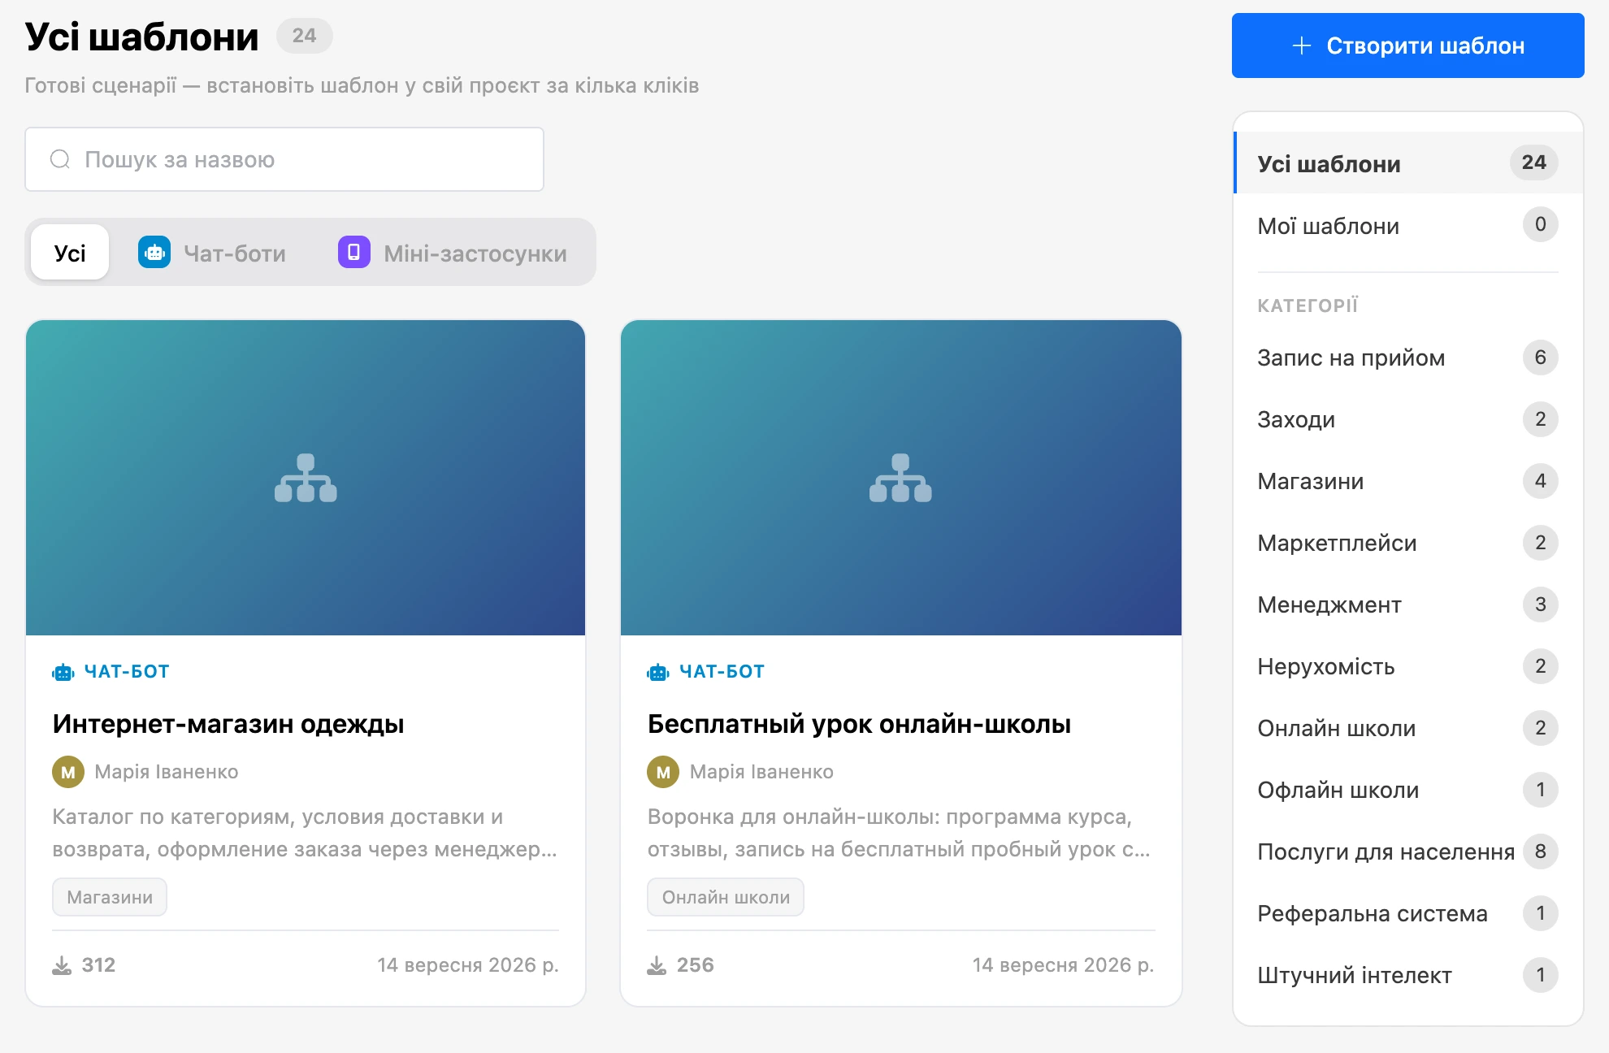This screenshot has height=1053, width=1609.
Task: Click robot icon beside ЧАТ-БОТ on Интернет-магазин card
Action: click(63, 672)
